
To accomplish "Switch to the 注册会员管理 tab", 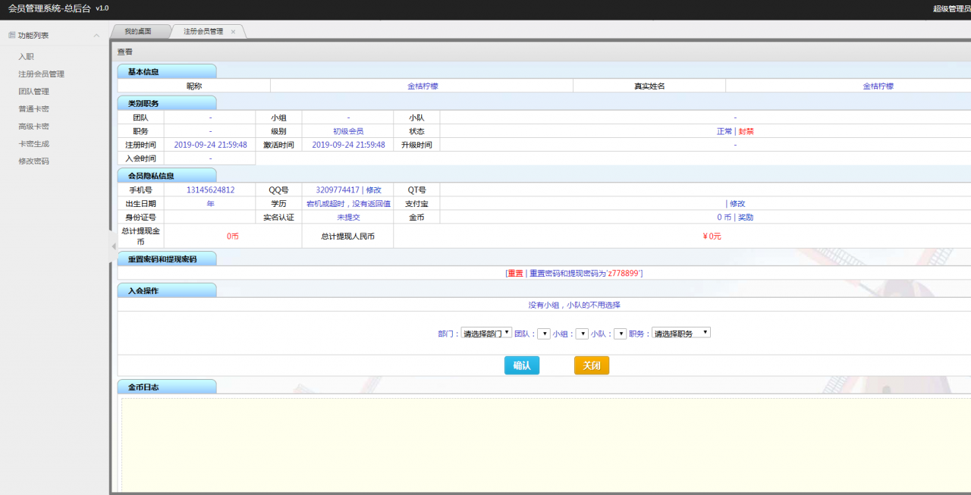I will tap(203, 31).
